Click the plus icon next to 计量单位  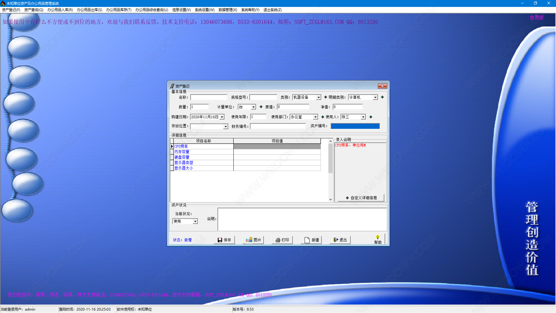tap(261, 107)
